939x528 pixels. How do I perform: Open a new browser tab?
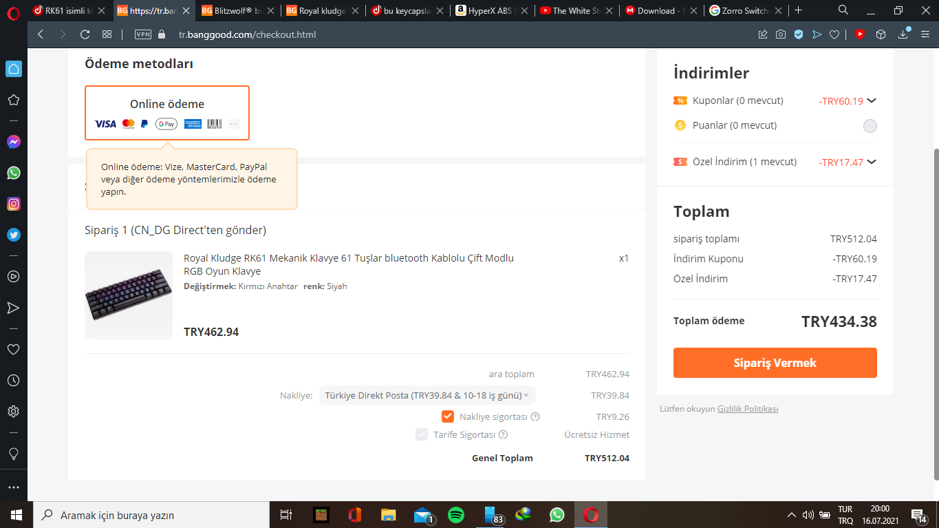coord(798,10)
